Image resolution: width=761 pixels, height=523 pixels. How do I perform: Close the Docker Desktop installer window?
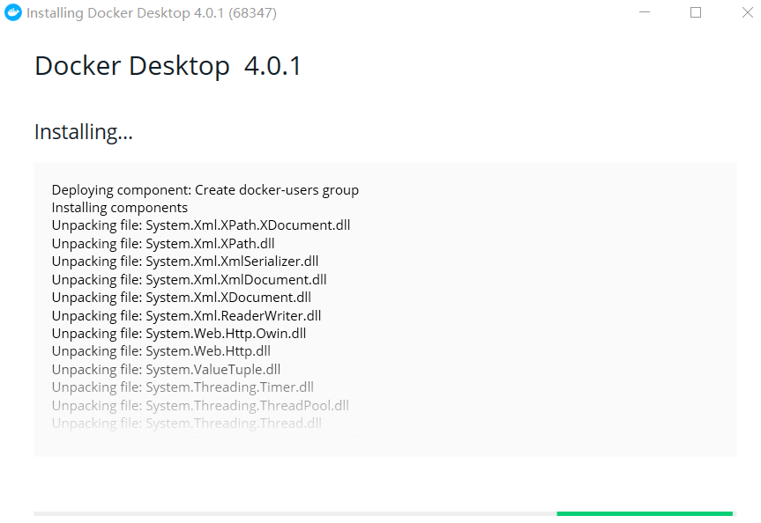tap(748, 12)
